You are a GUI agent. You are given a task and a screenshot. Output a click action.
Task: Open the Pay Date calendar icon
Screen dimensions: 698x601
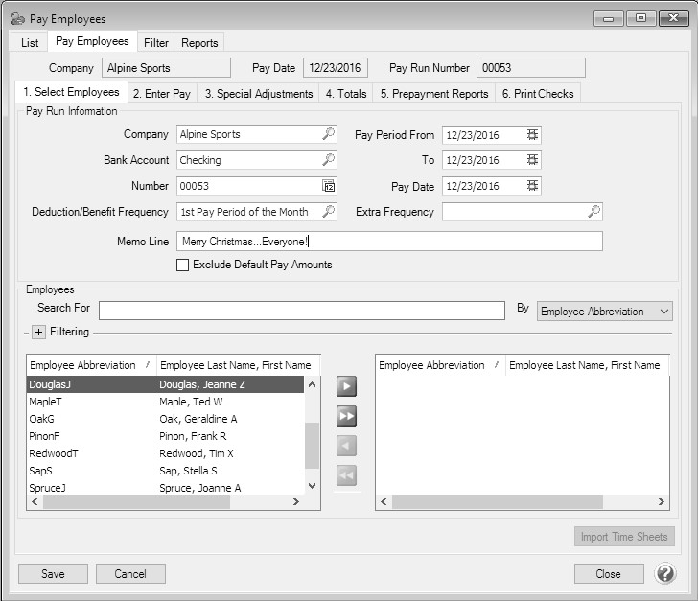[x=532, y=186]
